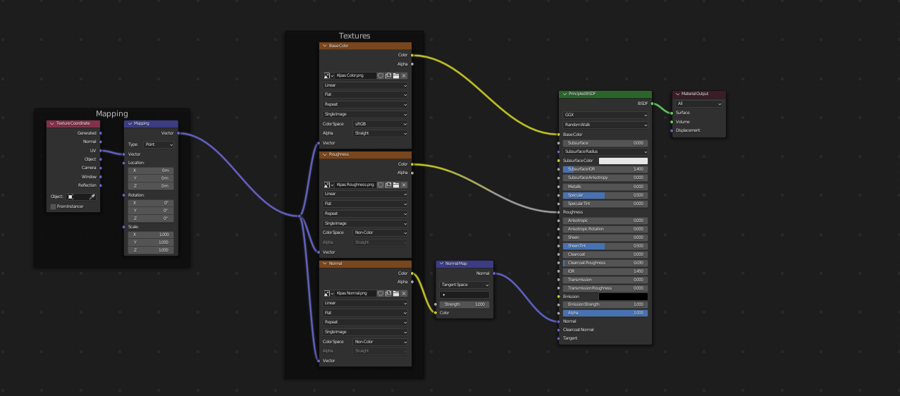The image size is (900, 396).
Task: Collapse the Material Output node
Action: point(677,94)
